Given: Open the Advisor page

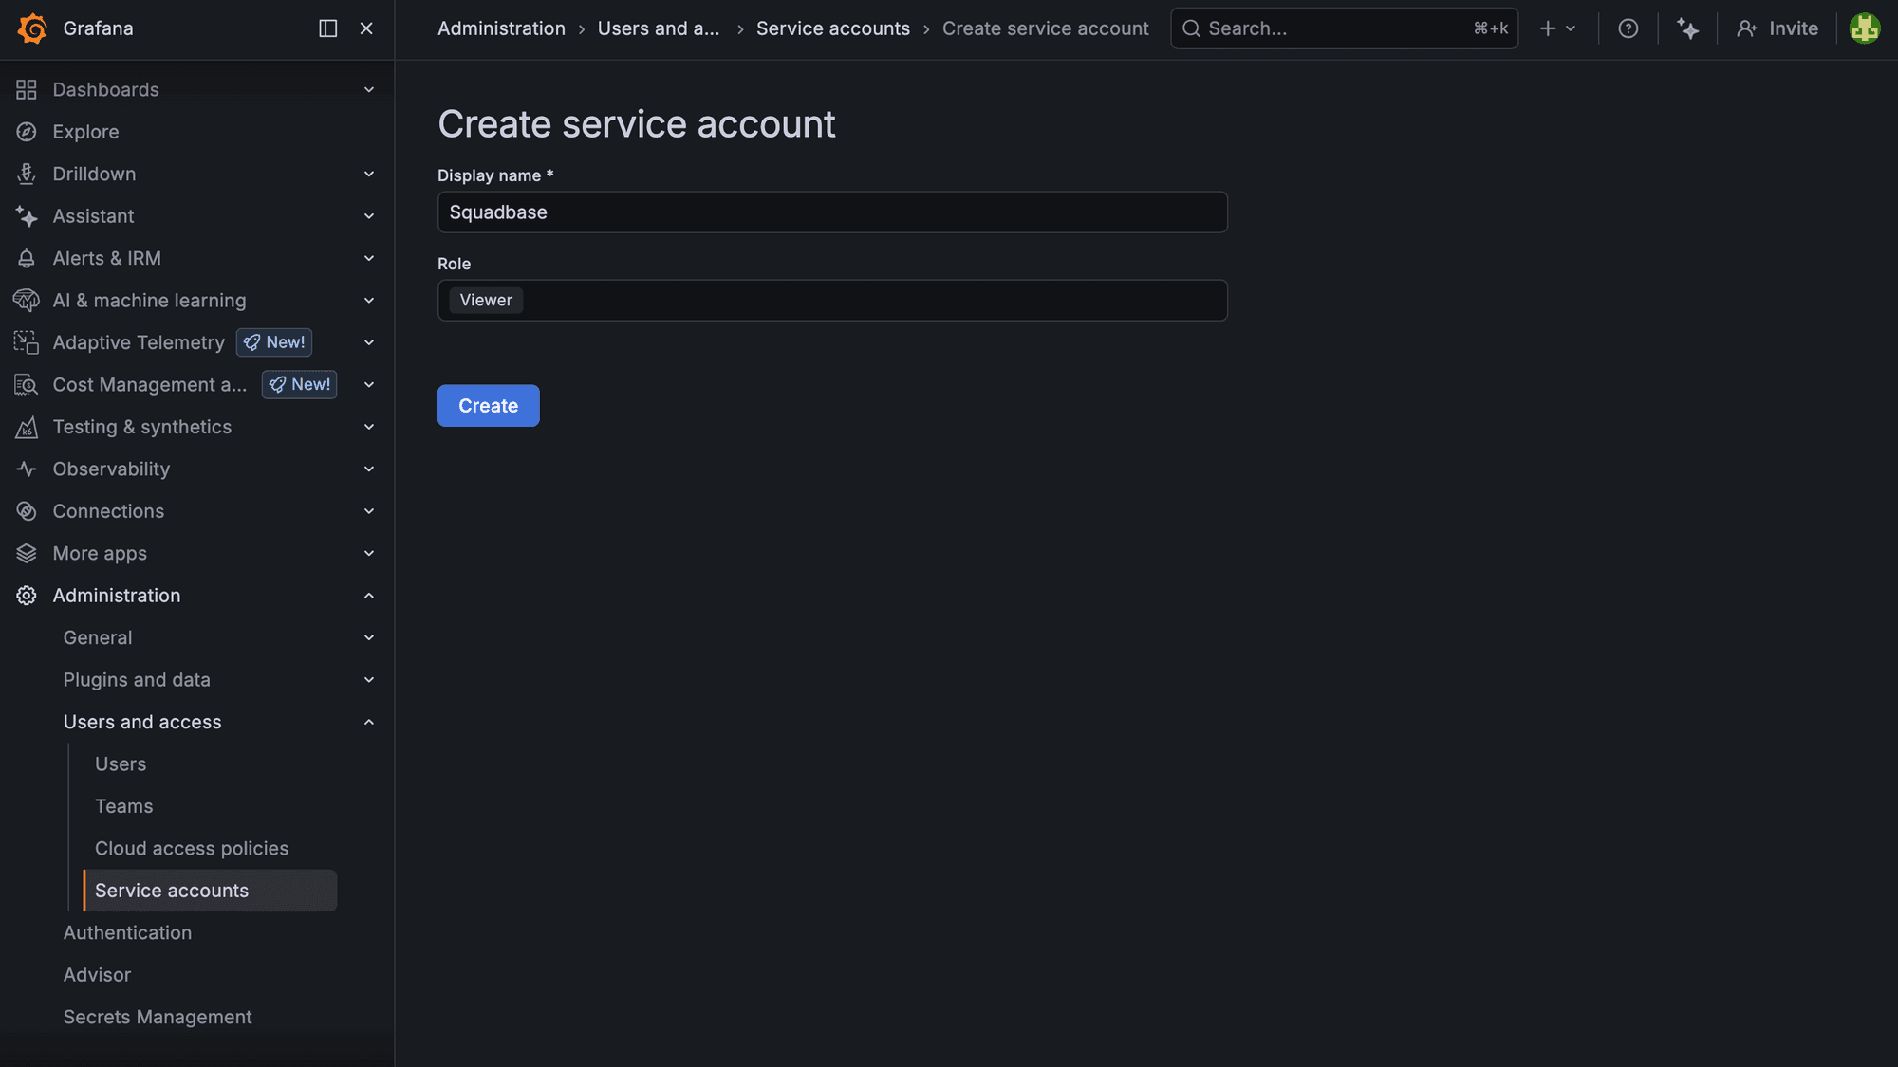Looking at the screenshot, I should pyautogui.click(x=97, y=975).
